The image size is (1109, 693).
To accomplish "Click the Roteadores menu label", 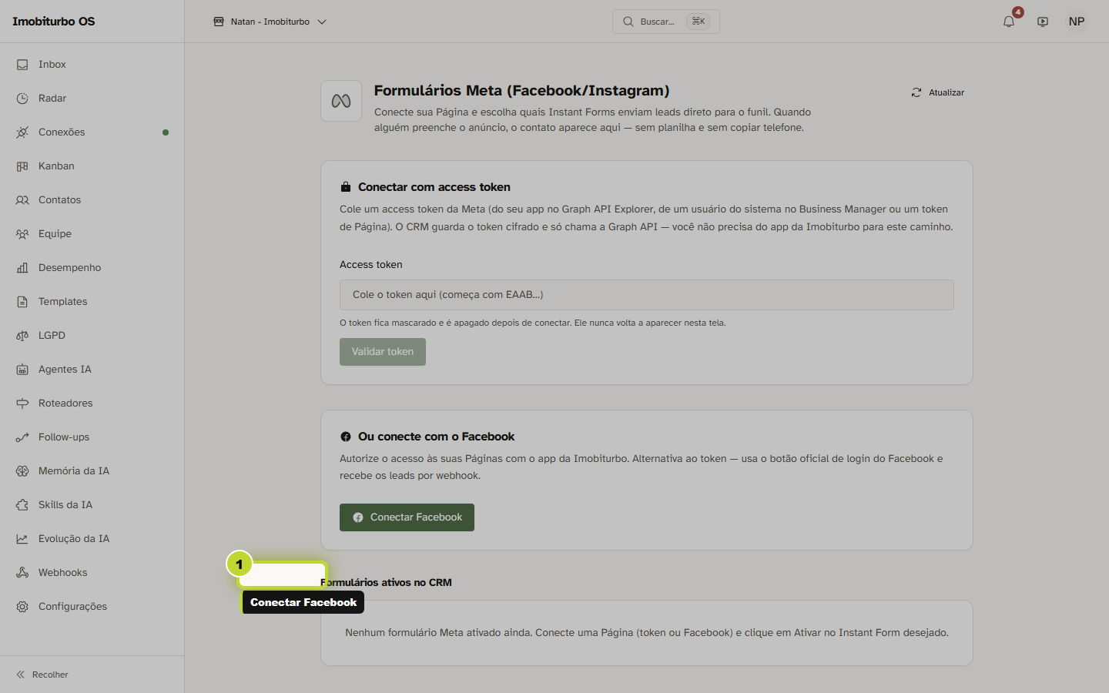I will click(x=65, y=403).
